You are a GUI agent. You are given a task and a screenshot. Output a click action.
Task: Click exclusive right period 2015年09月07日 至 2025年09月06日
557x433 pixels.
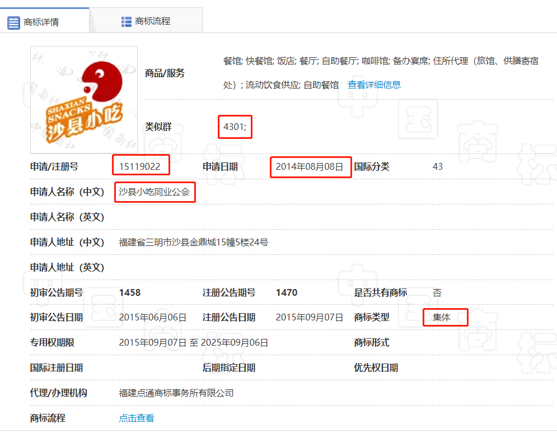click(194, 343)
